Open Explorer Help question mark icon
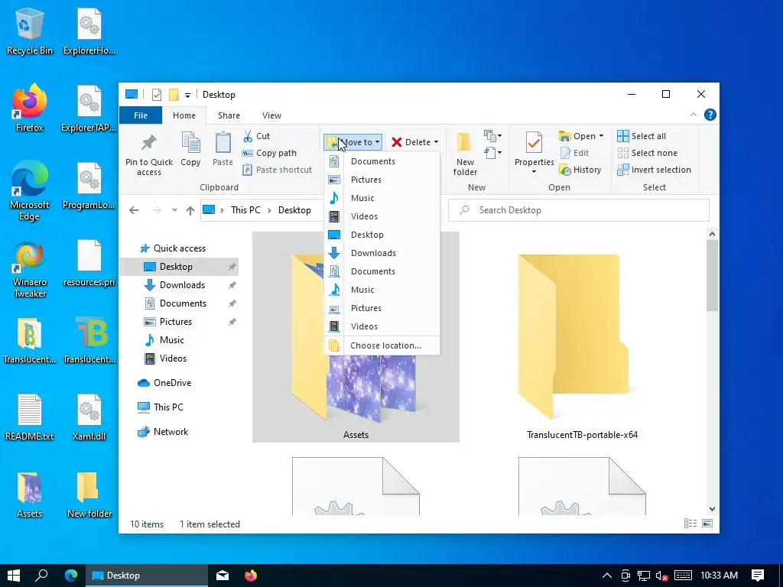 [x=710, y=115]
